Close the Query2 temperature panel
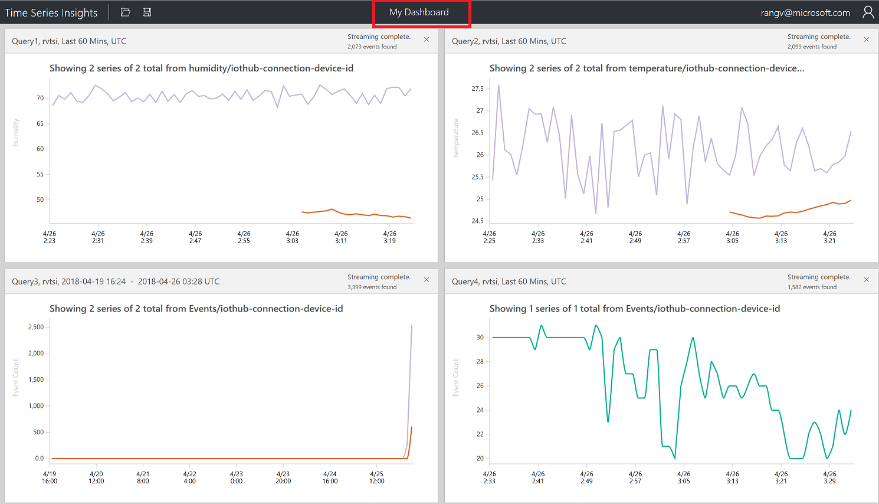The image size is (879, 504). (x=867, y=40)
